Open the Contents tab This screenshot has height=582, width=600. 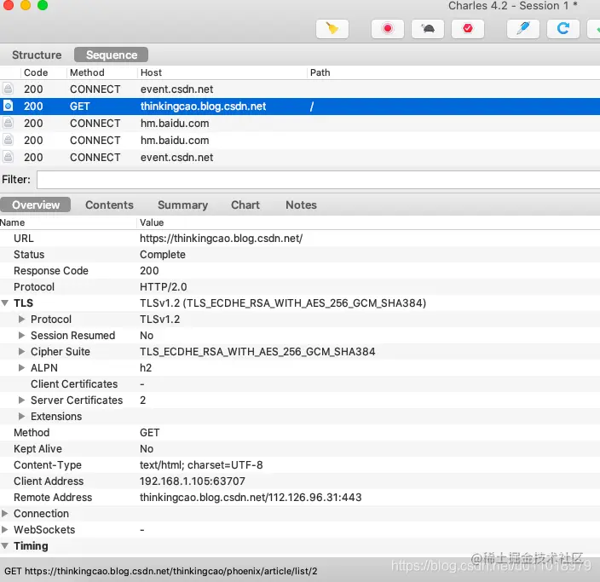[109, 205]
